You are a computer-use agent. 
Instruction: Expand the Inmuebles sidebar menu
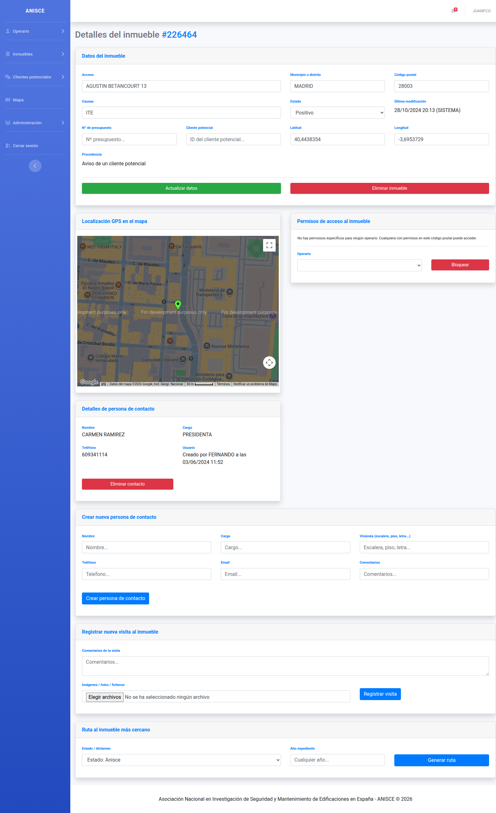35,54
